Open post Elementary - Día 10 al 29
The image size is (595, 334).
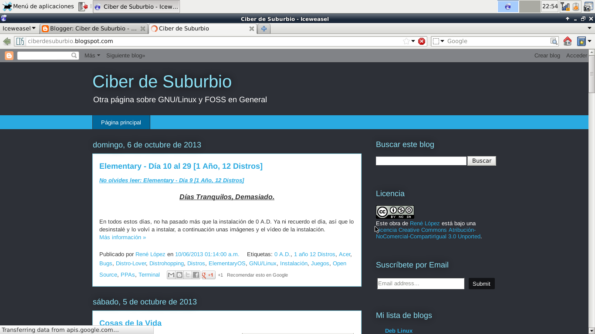[181, 166]
